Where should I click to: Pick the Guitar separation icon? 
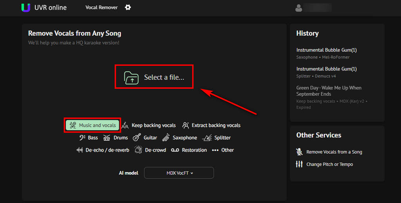coord(137,137)
